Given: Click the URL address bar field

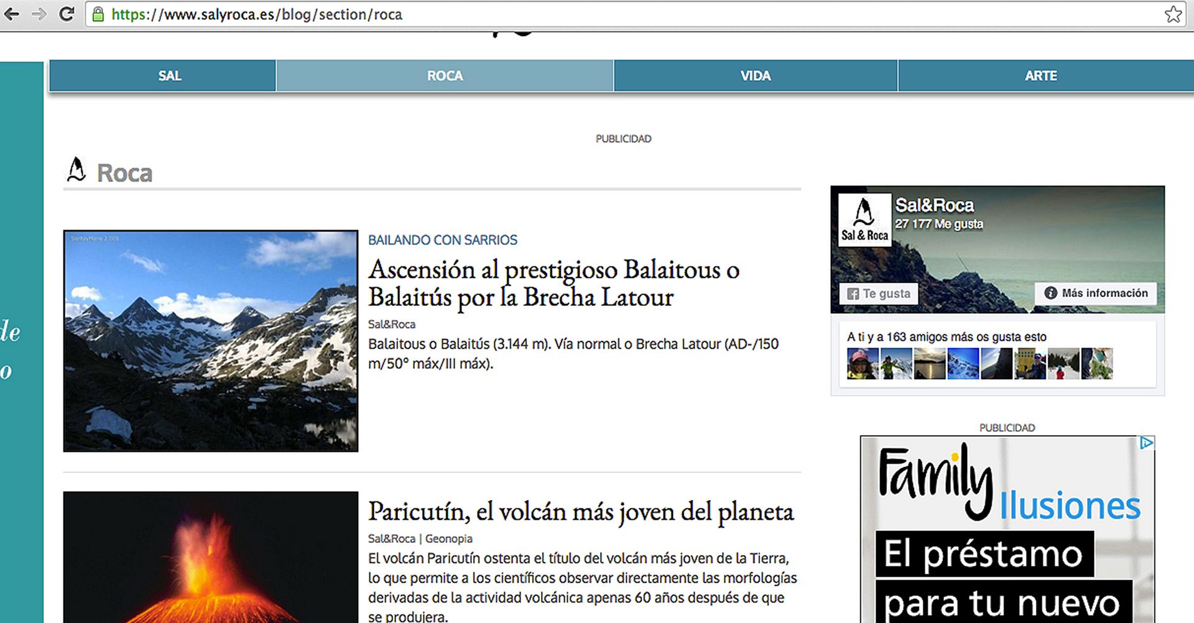Looking at the screenshot, I should [622, 14].
